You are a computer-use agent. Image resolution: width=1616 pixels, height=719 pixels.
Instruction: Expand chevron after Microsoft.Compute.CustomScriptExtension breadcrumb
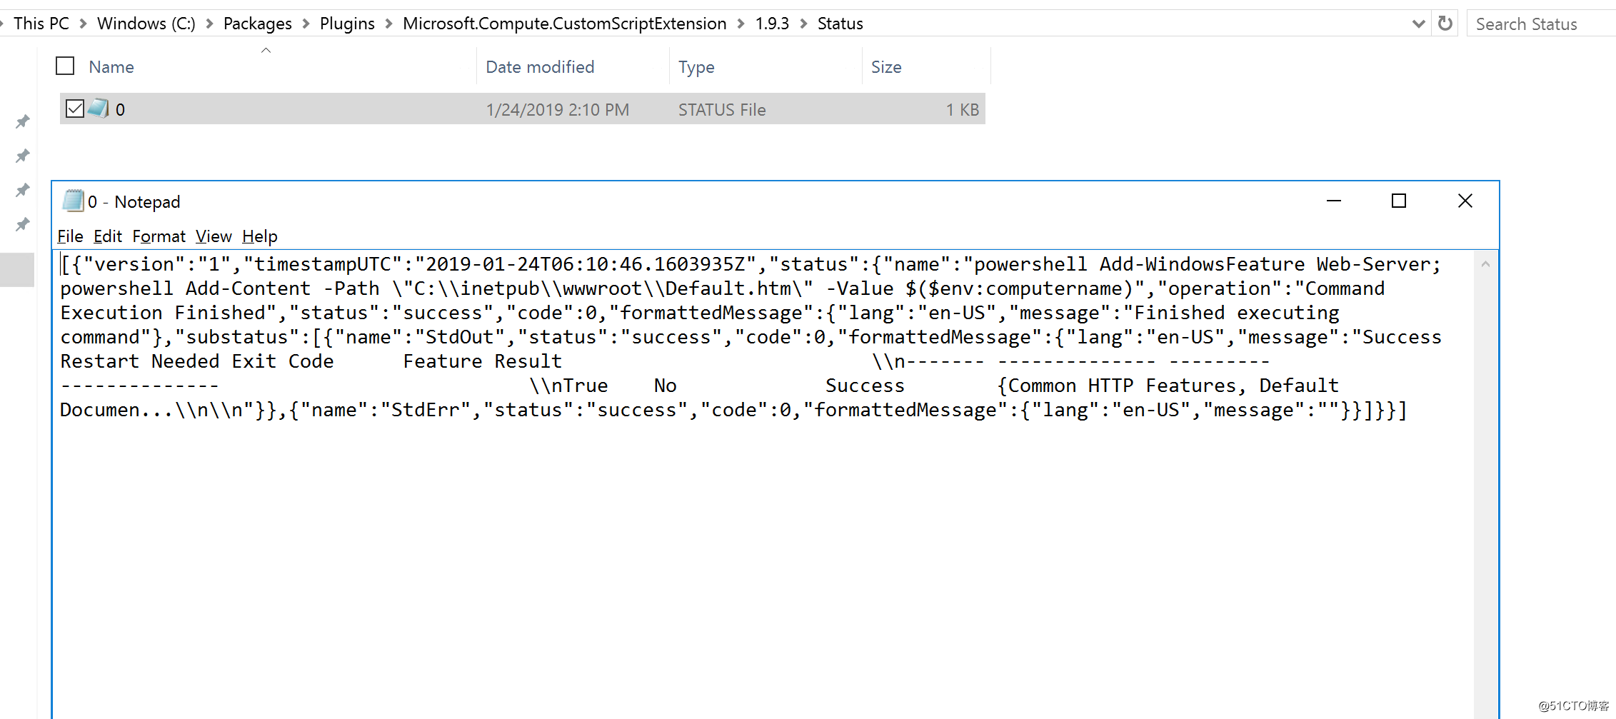coord(741,24)
